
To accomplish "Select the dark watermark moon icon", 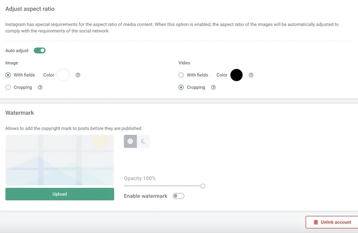I will (x=143, y=141).
